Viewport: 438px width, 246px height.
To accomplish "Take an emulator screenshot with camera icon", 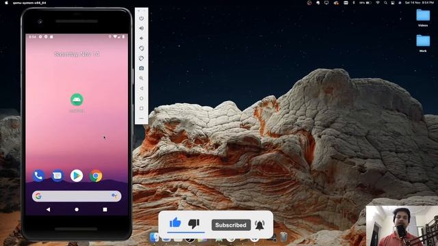I will (142, 68).
